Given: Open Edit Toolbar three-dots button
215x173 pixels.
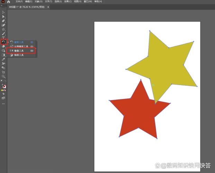Looking at the screenshot, I should tap(3, 103).
